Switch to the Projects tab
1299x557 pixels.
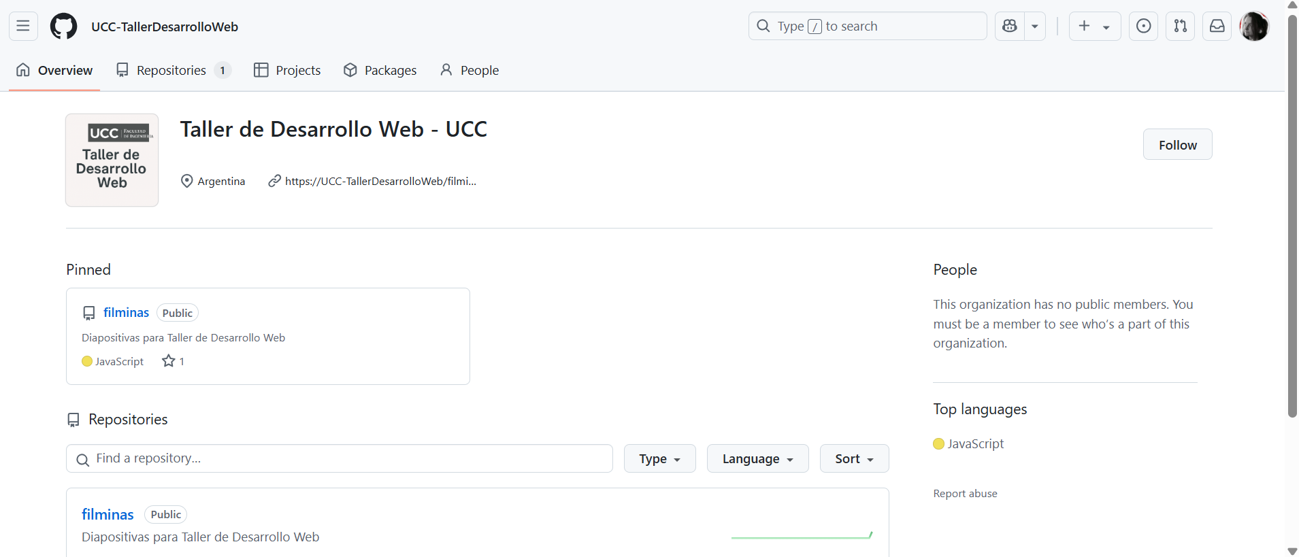pyautogui.click(x=287, y=70)
